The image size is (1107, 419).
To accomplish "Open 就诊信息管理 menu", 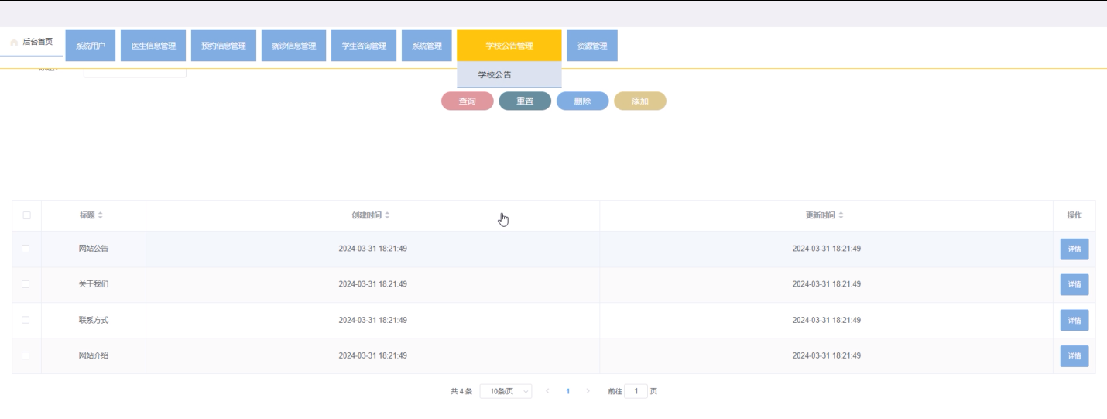I will tap(293, 46).
